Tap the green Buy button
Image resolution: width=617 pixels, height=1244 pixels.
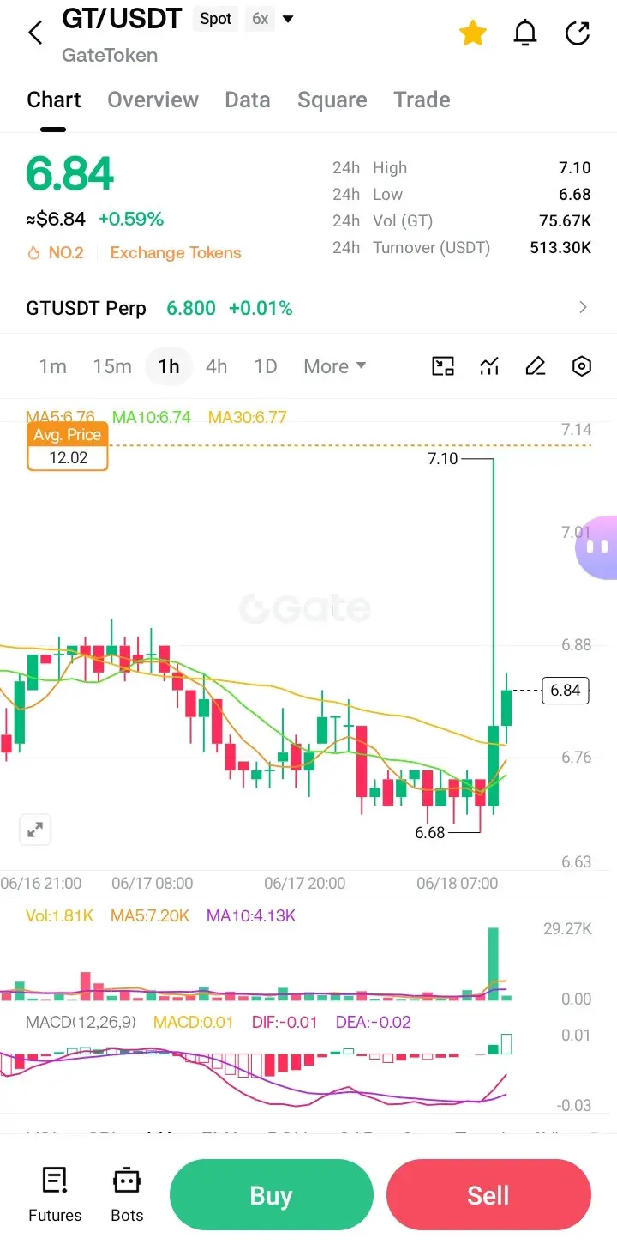272,1195
